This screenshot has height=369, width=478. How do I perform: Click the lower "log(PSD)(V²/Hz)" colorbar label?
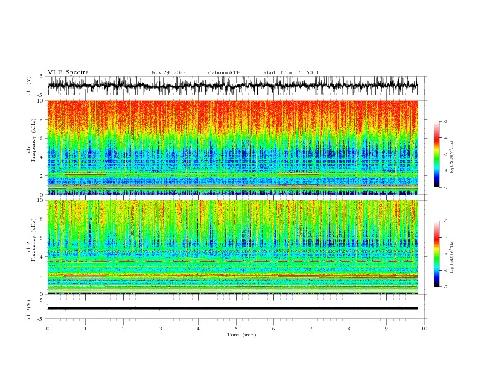point(451,256)
